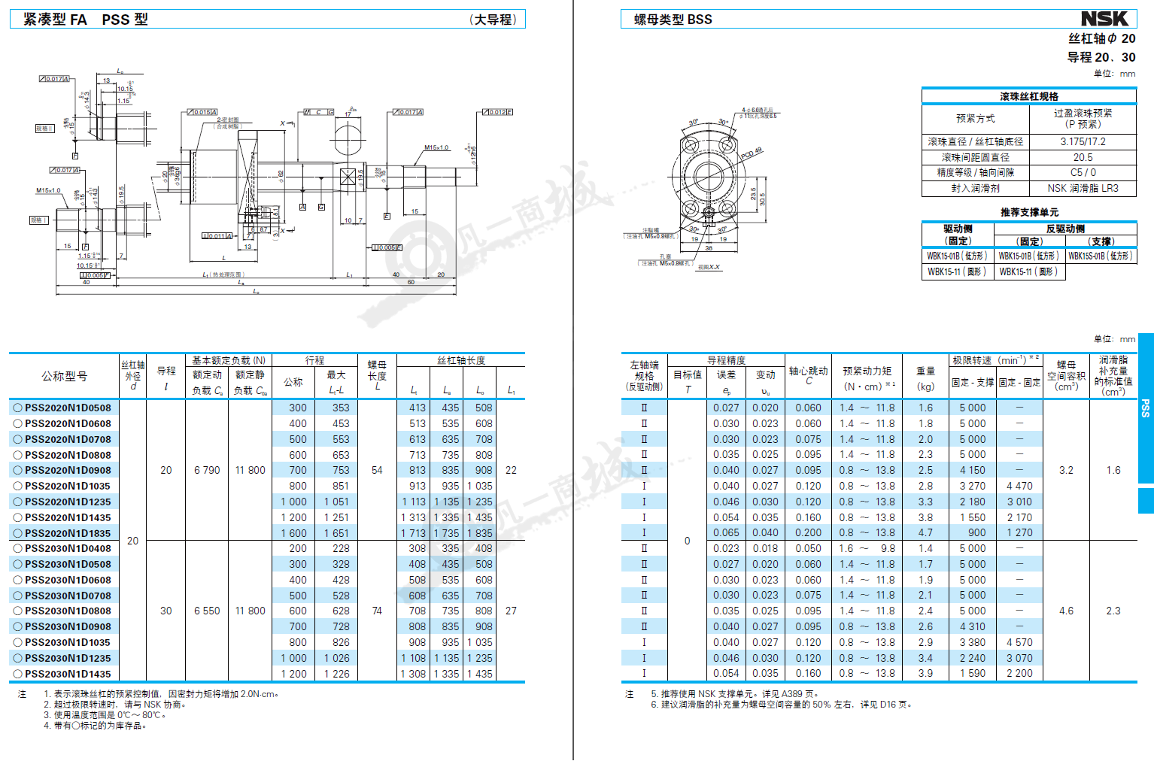Click footnote 5 recommending NSK support units
Screen dimensions: 1154x761
coord(735,694)
